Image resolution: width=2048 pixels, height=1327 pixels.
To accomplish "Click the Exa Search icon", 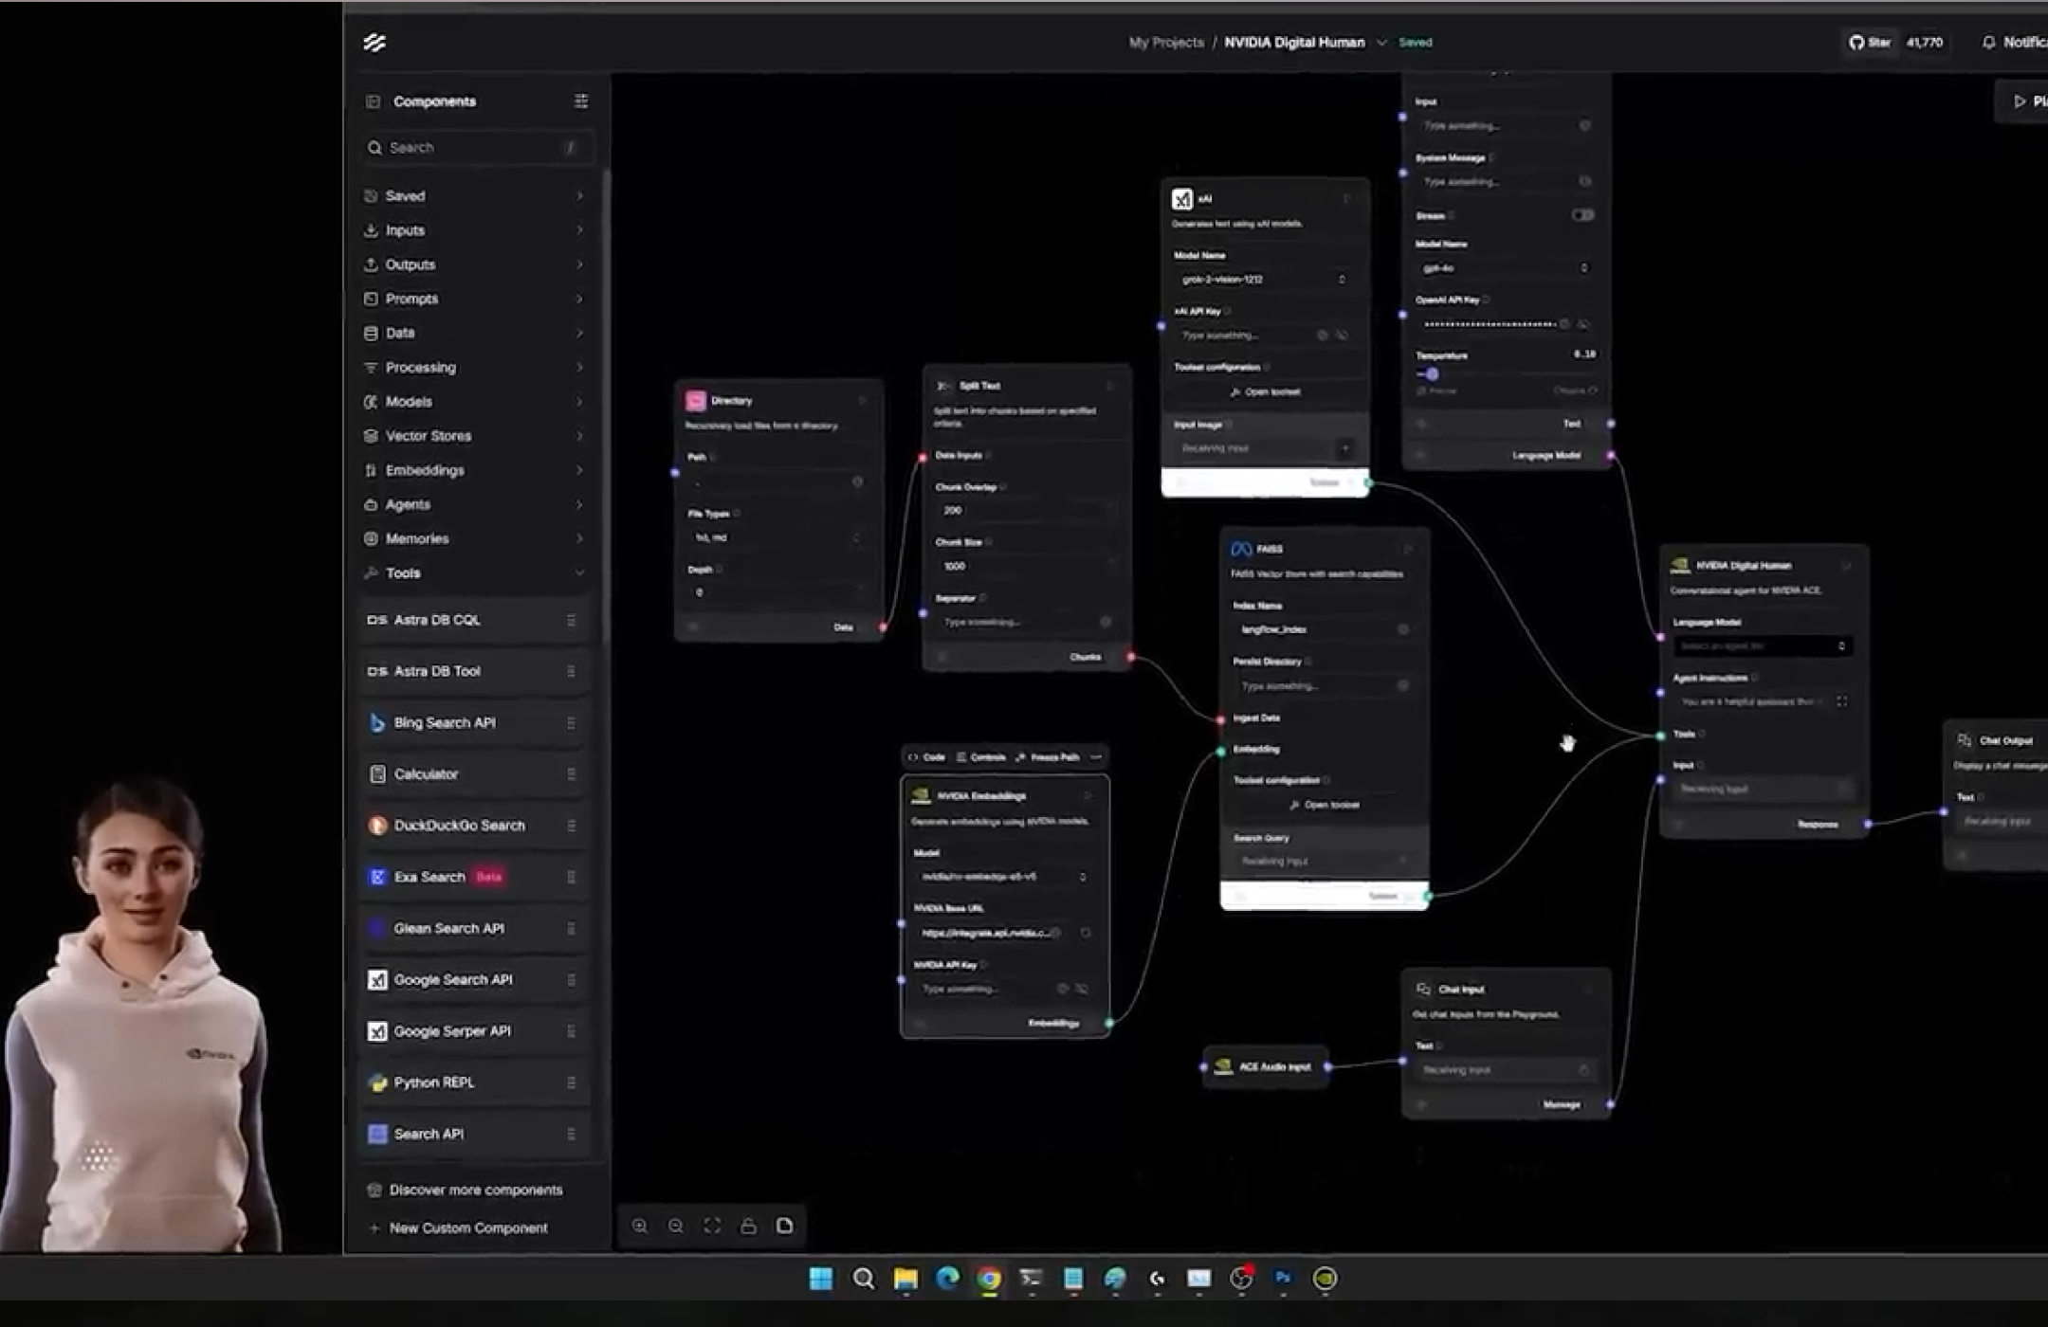I will (x=377, y=877).
